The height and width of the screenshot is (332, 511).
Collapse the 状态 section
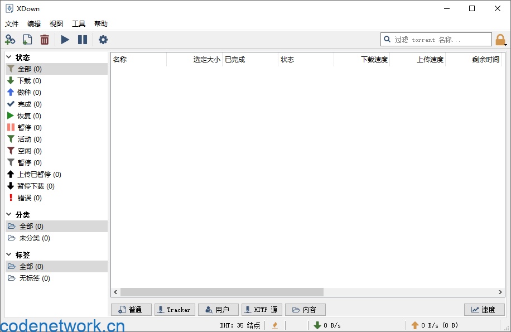9,57
